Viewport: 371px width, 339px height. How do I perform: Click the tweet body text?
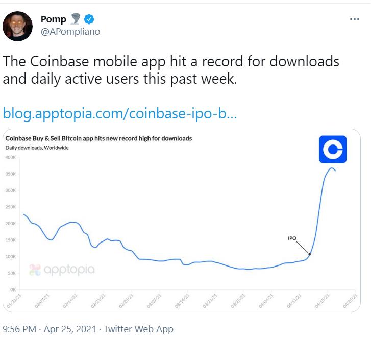pos(171,70)
